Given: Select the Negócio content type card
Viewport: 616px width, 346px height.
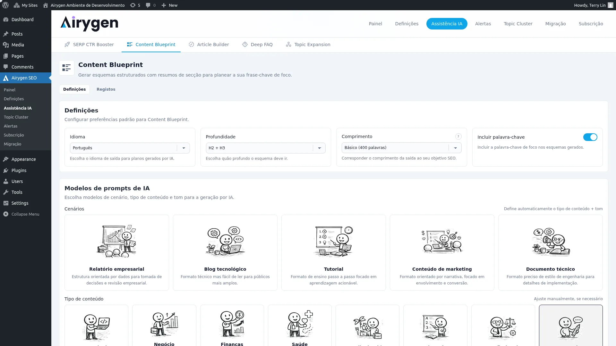Looking at the screenshot, I should (164, 325).
